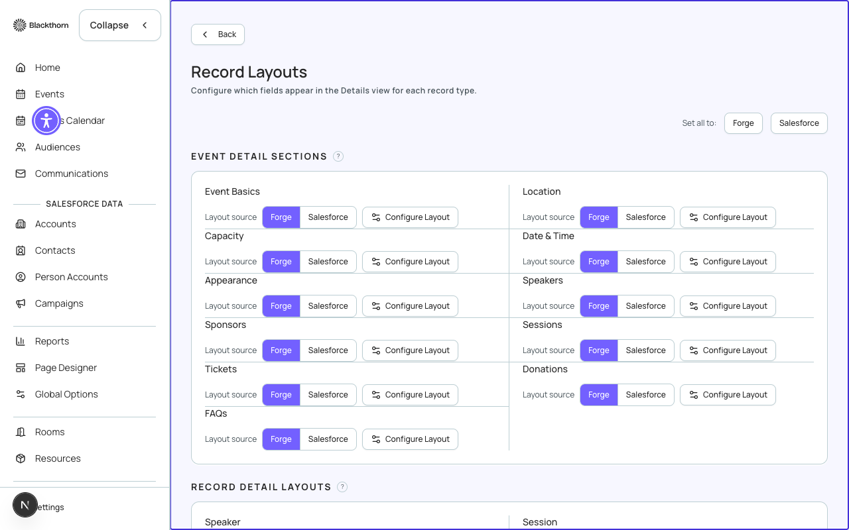Select Salesforce for Event Basics layout source
Viewport: 849px width, 530px height.
point(328,217)
